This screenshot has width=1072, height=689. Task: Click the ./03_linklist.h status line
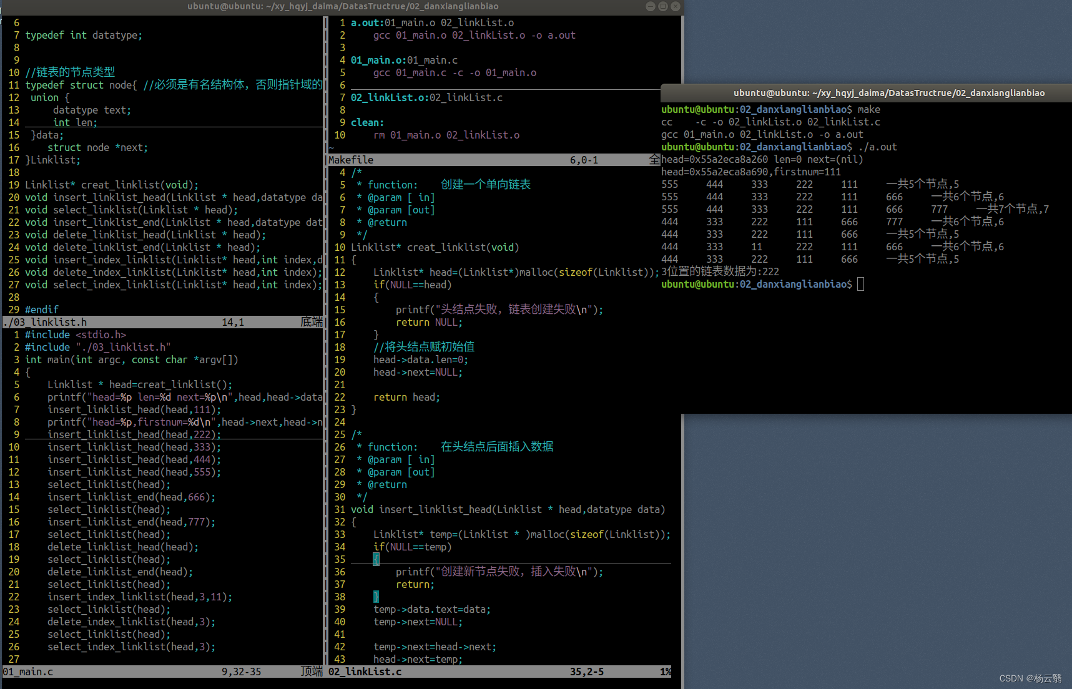click(x=46, y=322)
